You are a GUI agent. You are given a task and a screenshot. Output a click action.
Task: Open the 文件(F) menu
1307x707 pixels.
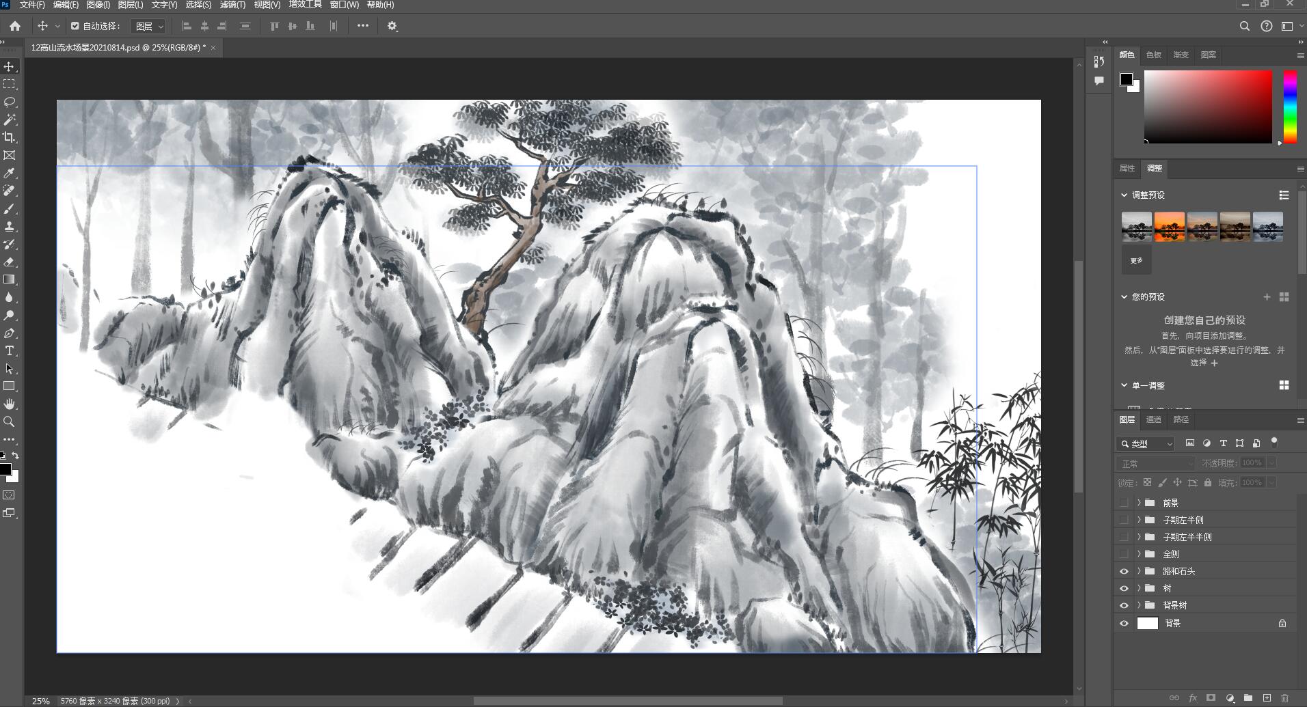click(32, 5)
